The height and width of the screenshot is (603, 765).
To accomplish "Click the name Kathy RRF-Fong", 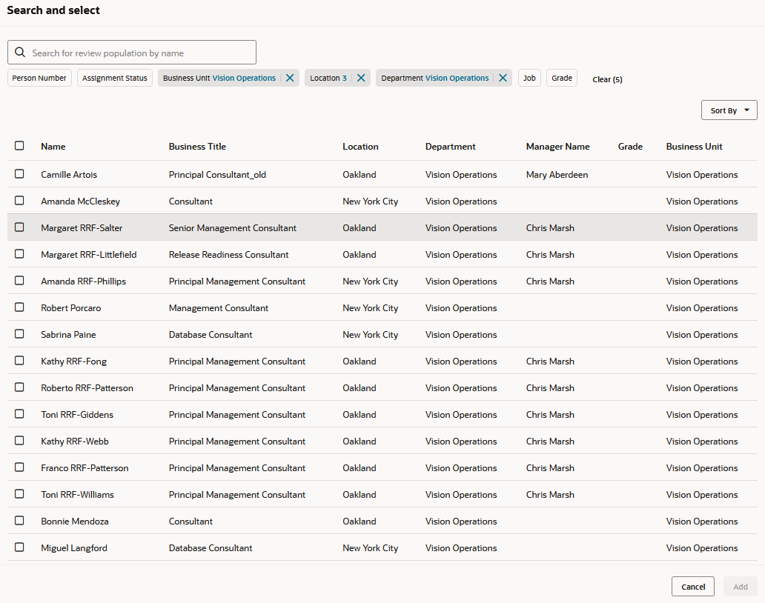I will click(73, 362).
